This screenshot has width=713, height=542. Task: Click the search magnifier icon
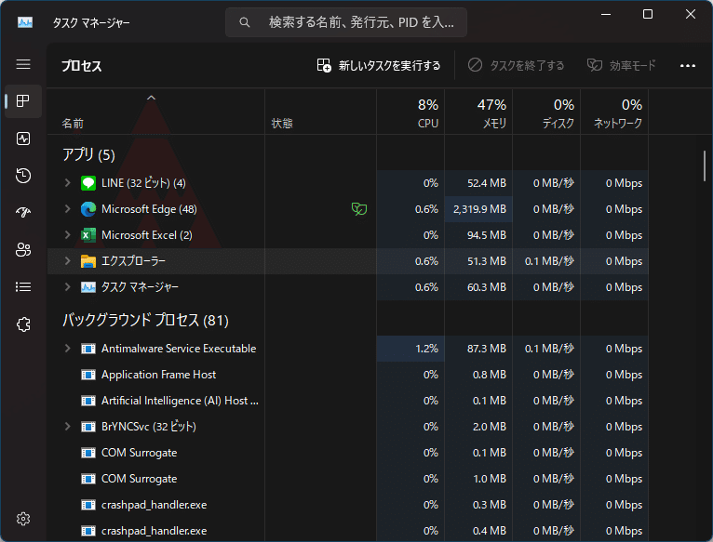[245, 22]
